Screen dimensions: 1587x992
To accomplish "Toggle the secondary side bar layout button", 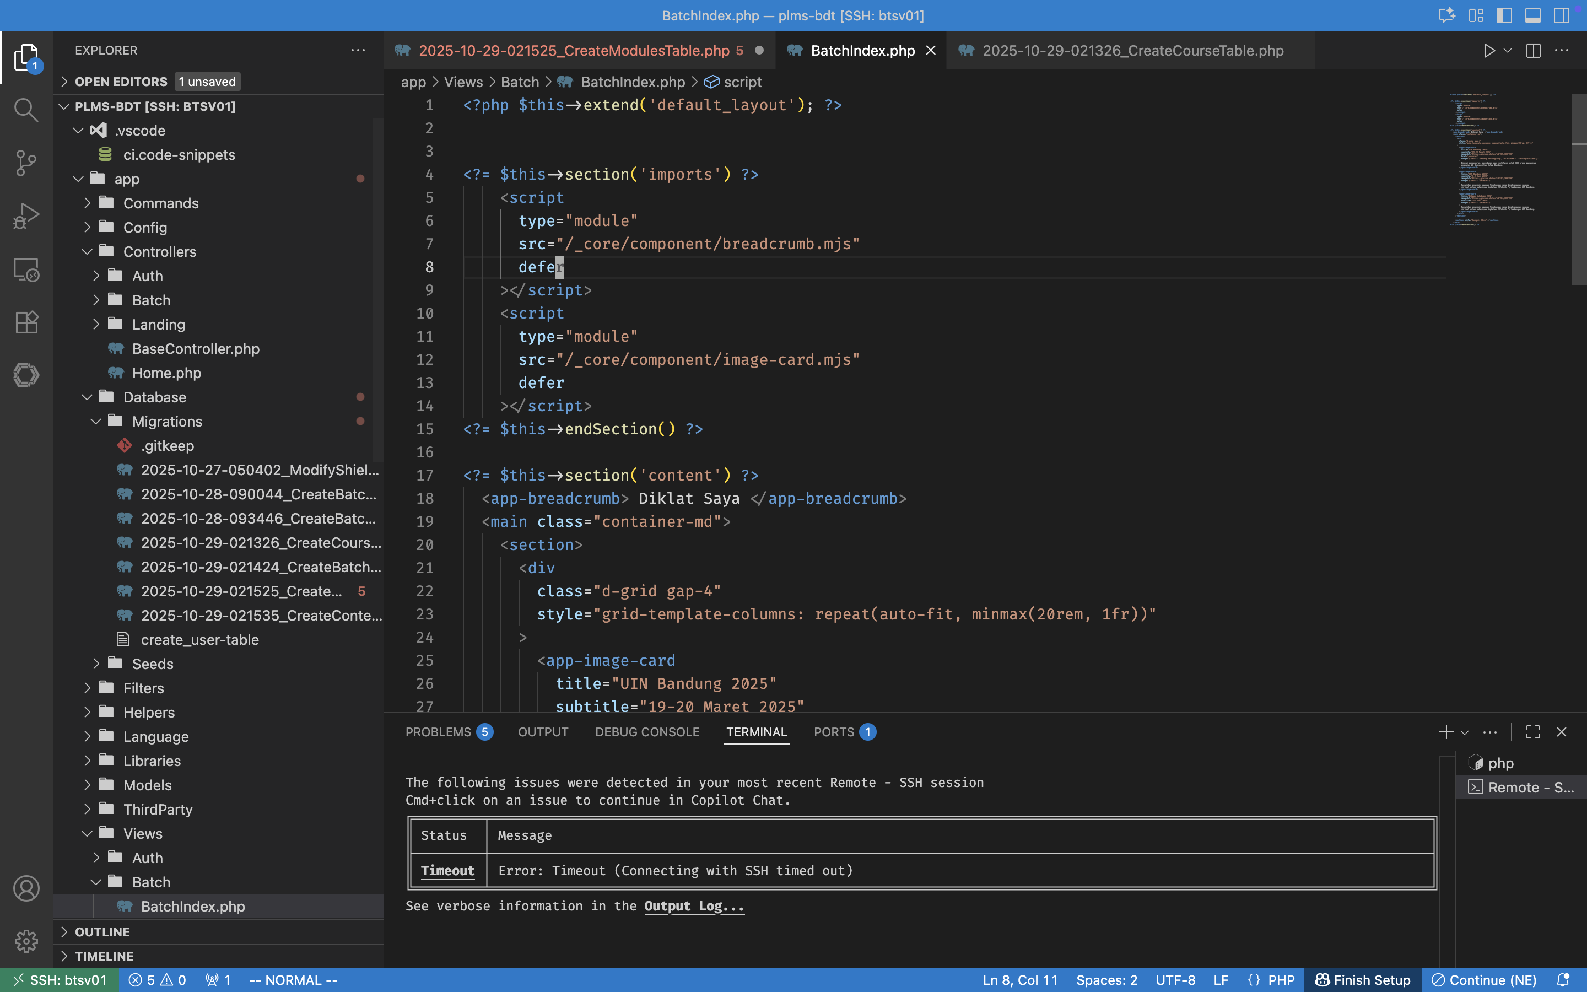I will coord(1562,15).
